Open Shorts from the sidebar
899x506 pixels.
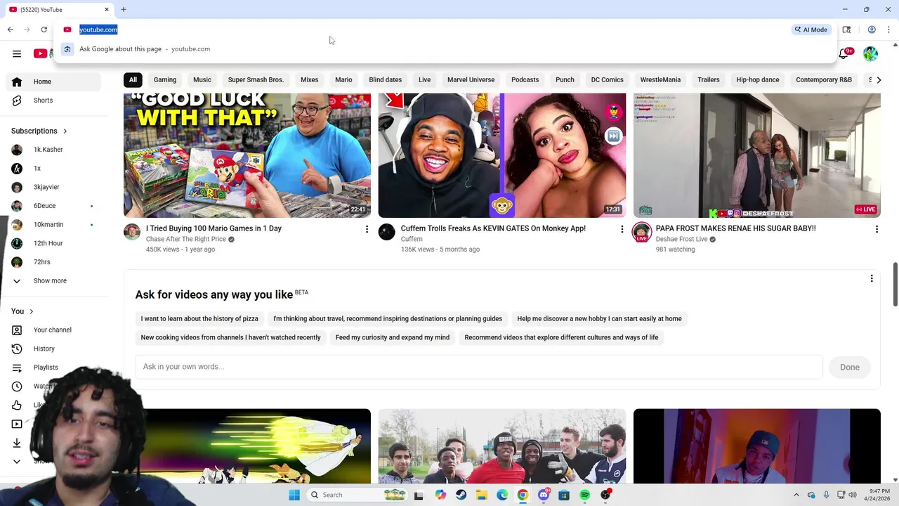point(43,100)
